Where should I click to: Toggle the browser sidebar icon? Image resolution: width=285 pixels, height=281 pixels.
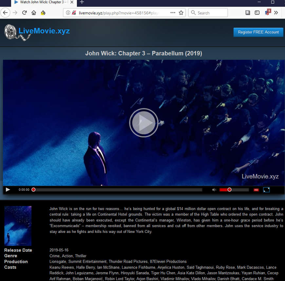click(257, 12)
